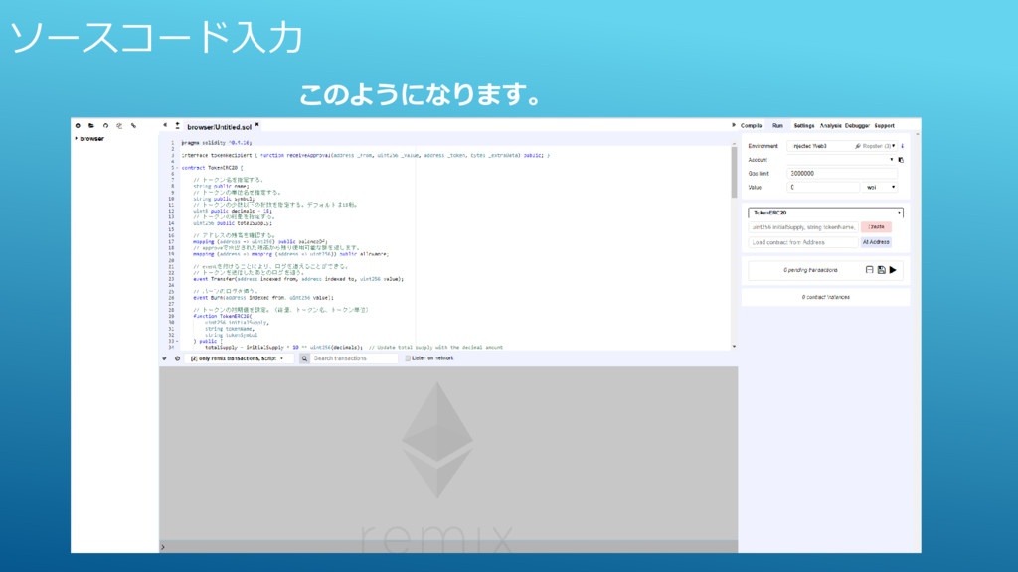
Task: Open the wei unit dropdown
Action: point(880,187)
